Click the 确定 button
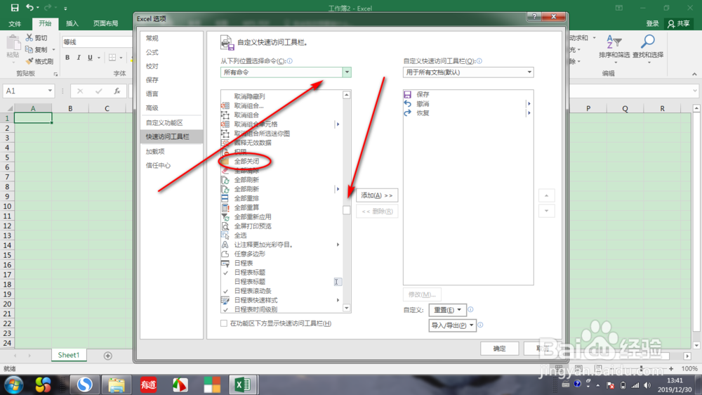702x395 pixels. click(x=500, y=349)
